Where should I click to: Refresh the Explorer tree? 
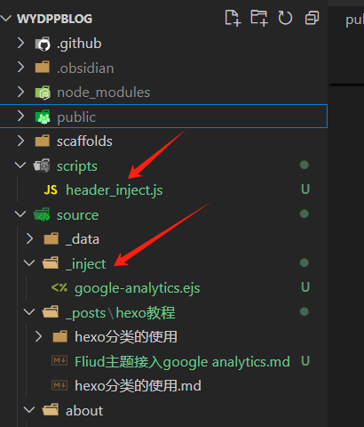[x=285, y=18]
